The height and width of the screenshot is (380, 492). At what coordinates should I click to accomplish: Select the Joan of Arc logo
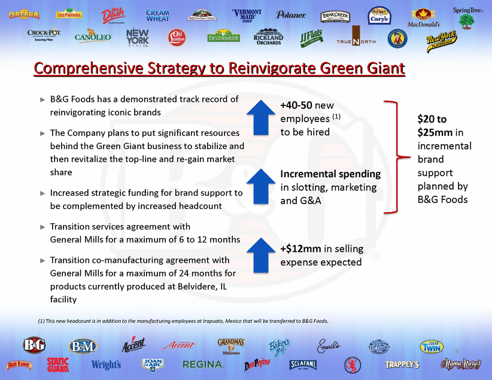(153, 365)
